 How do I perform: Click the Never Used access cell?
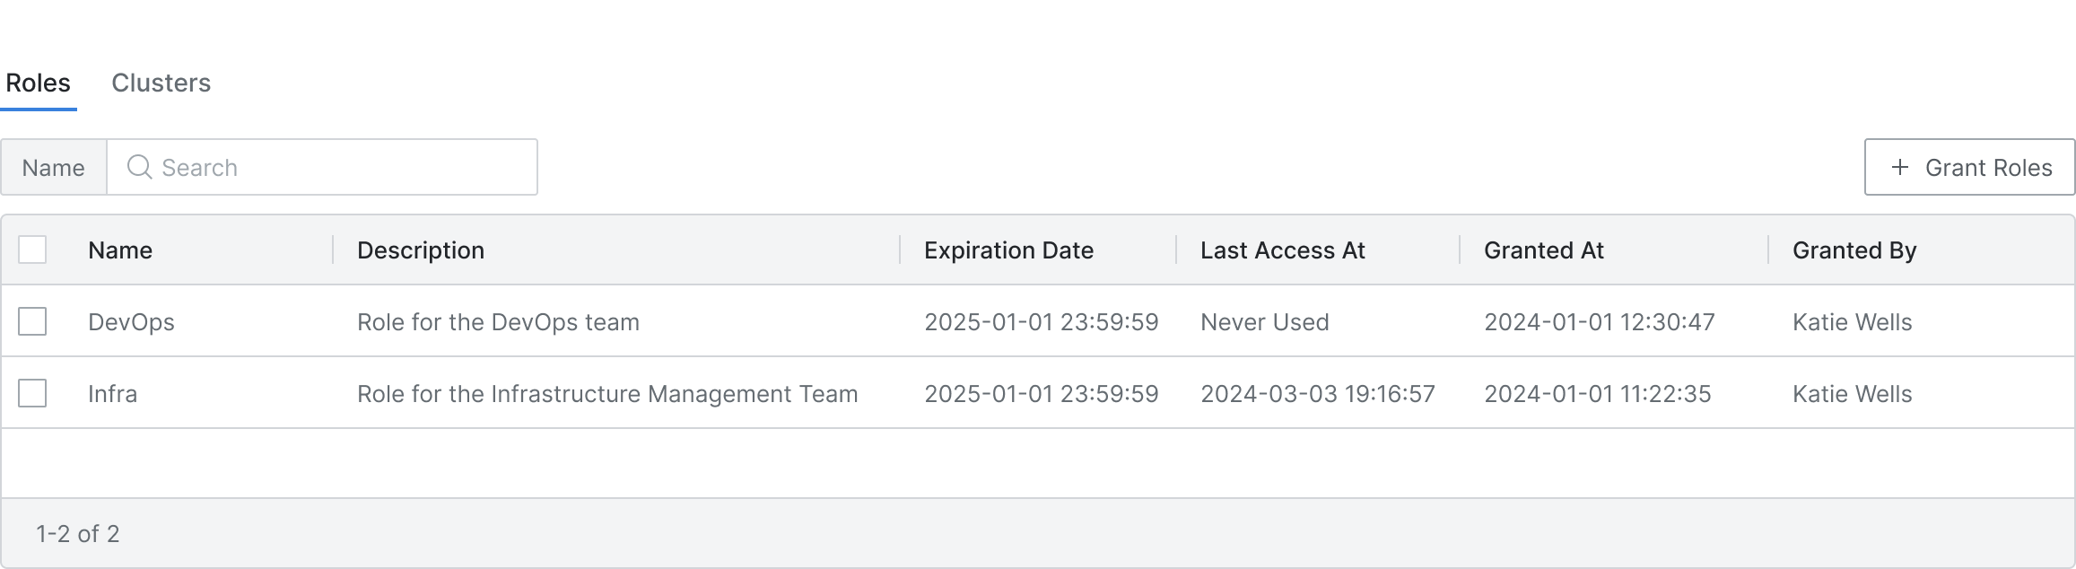point(1264,322)
